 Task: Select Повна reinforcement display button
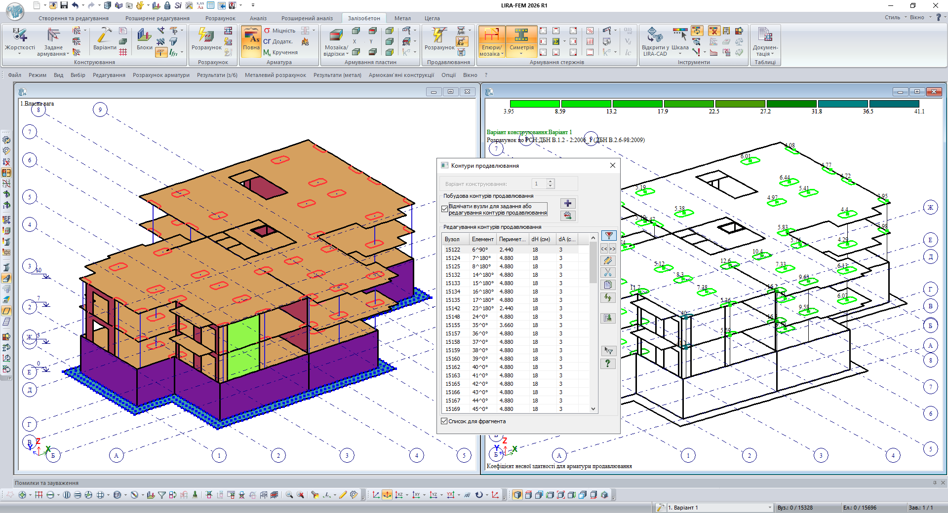(x=251, y=39)
